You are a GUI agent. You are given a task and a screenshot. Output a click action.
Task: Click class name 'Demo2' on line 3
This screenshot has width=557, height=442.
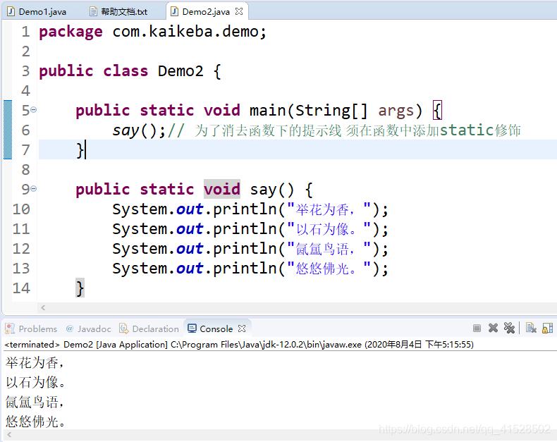click(x=180, y=71)
